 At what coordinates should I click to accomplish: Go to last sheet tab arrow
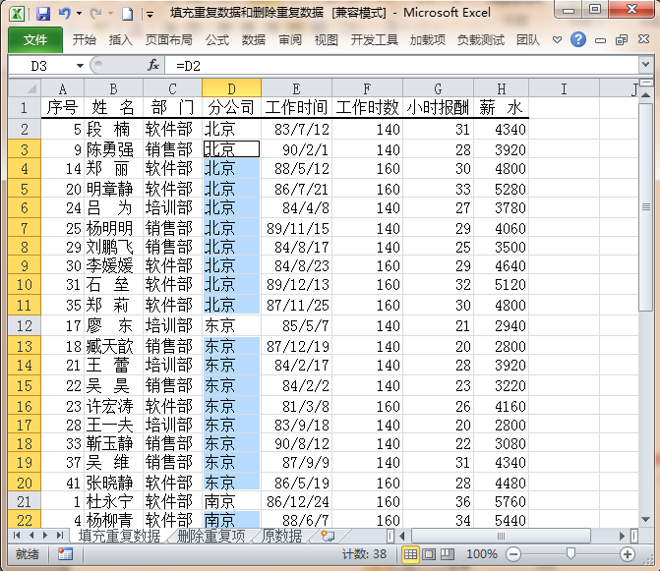tap(60, 536)
